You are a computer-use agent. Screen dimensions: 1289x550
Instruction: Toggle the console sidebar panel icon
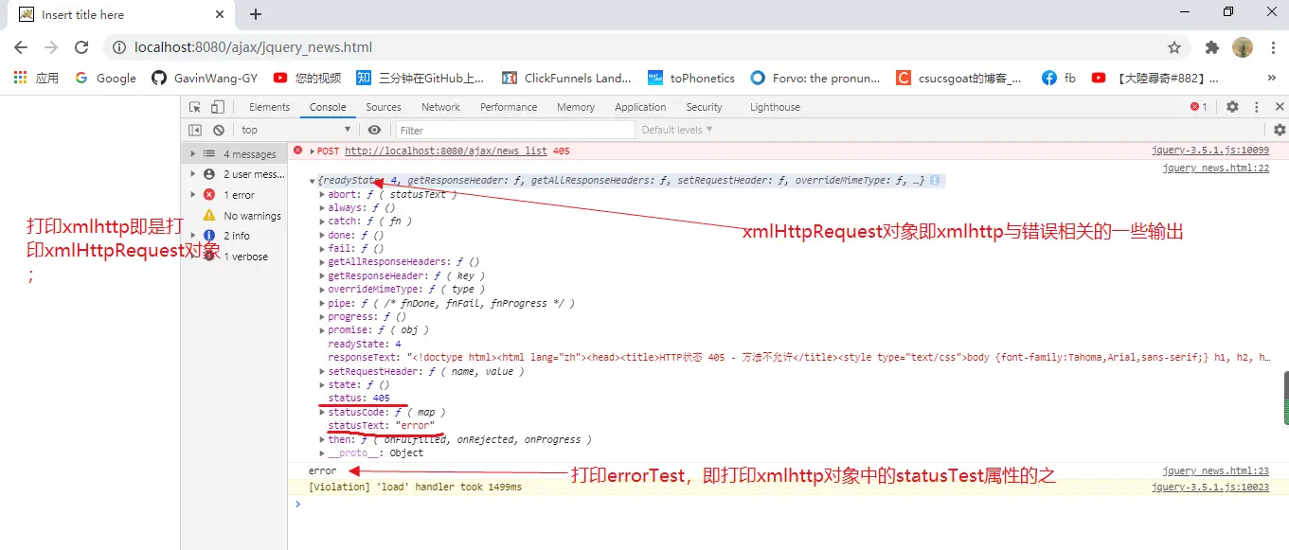click(195, 130)
